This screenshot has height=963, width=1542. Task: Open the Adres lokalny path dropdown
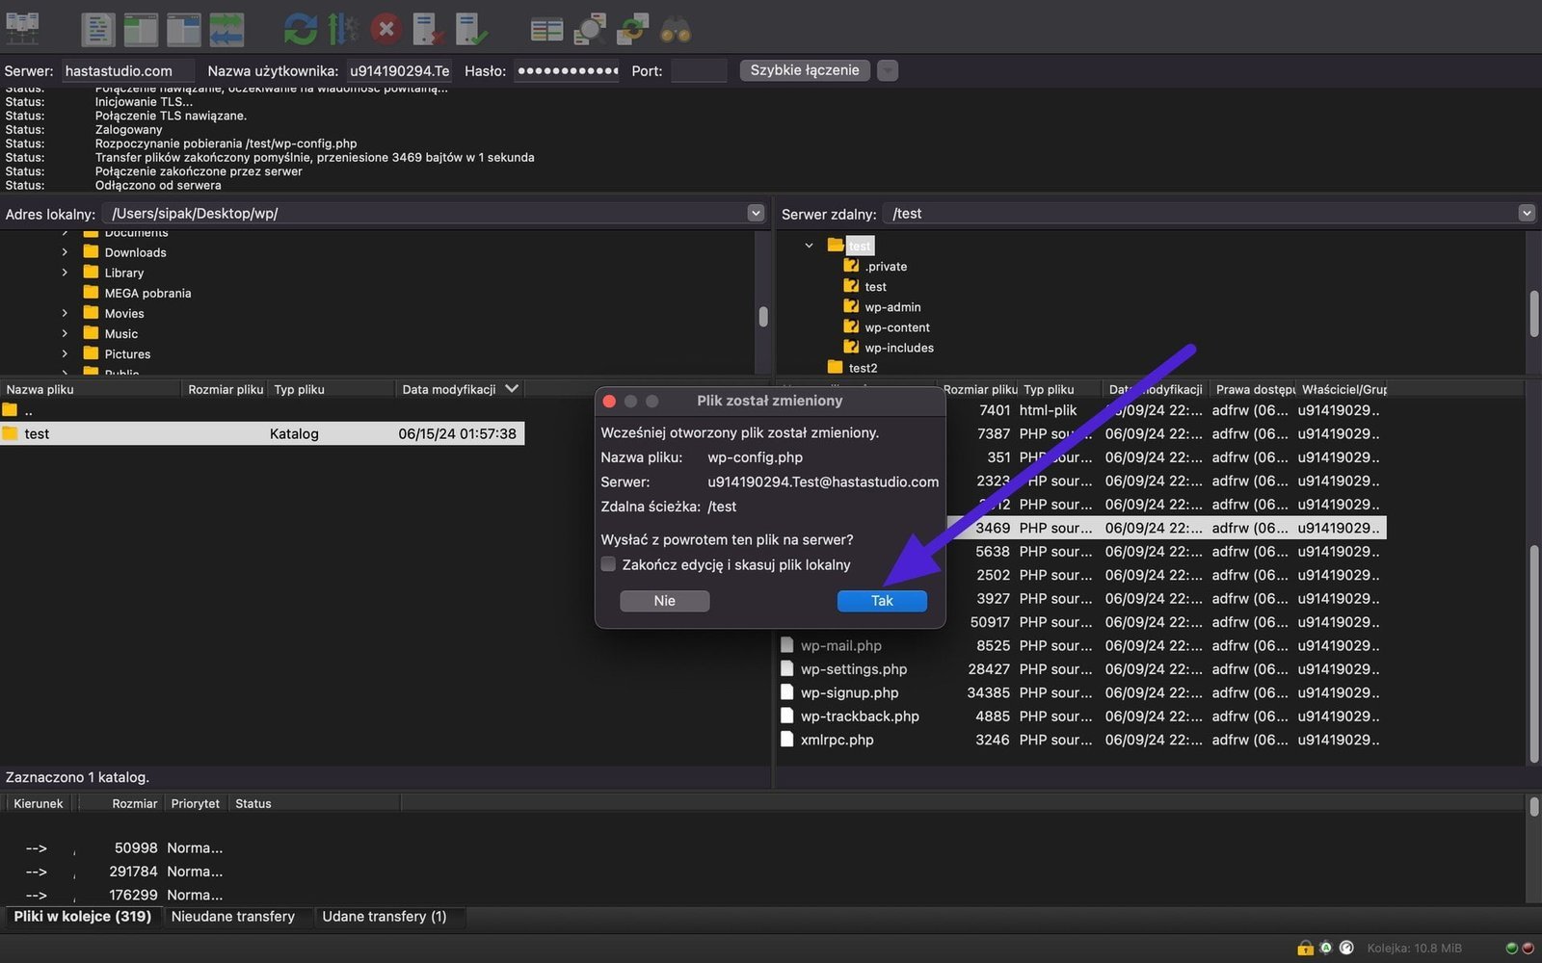tap(756, 213)
